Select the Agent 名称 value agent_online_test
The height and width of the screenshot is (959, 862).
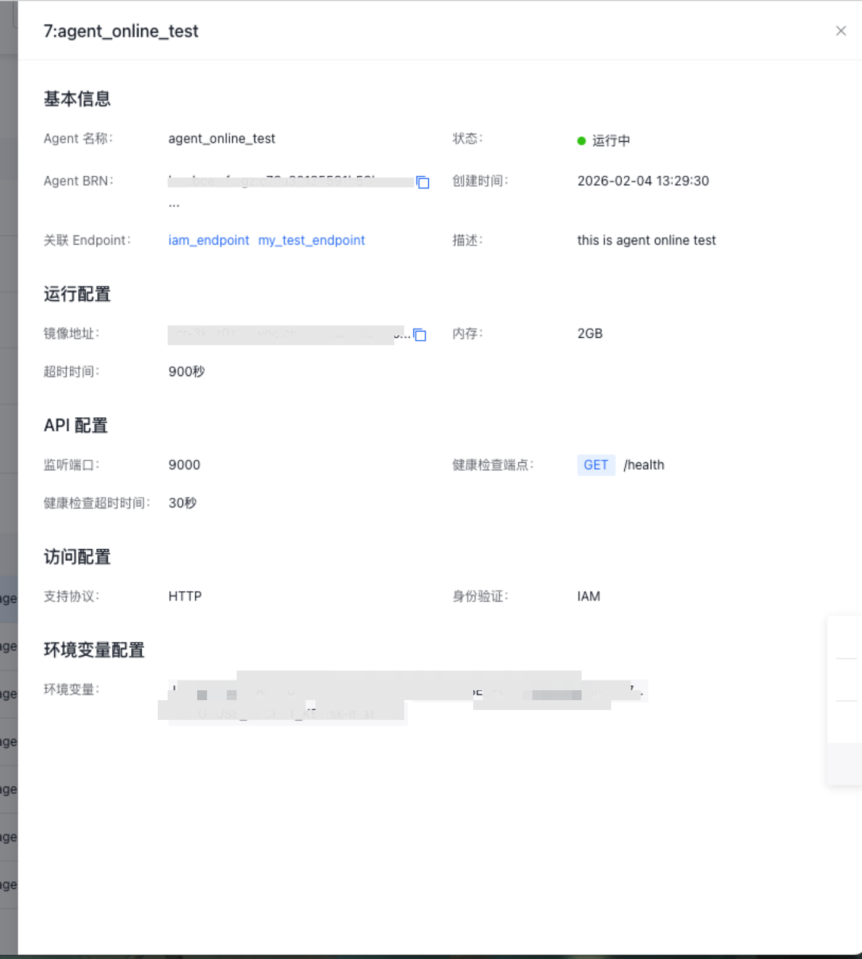click(x=221, y=139)
